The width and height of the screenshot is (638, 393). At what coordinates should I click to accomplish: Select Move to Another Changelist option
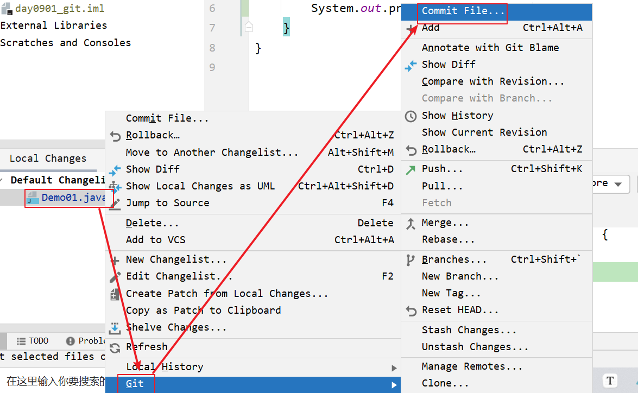pyautogui.click(x=212, y=153)
